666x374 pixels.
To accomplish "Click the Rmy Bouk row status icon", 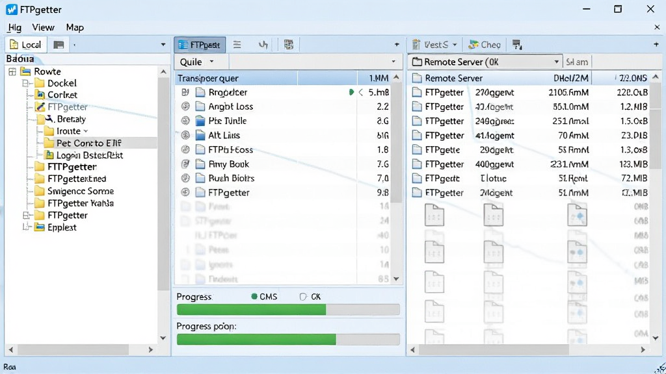I will (185, 164).
